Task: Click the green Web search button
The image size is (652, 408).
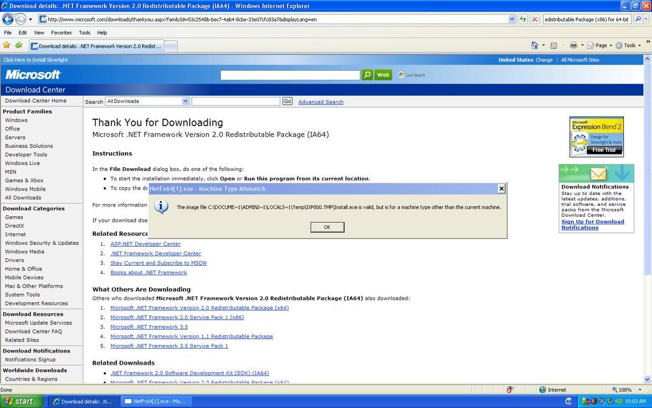Action: [383, 75]
